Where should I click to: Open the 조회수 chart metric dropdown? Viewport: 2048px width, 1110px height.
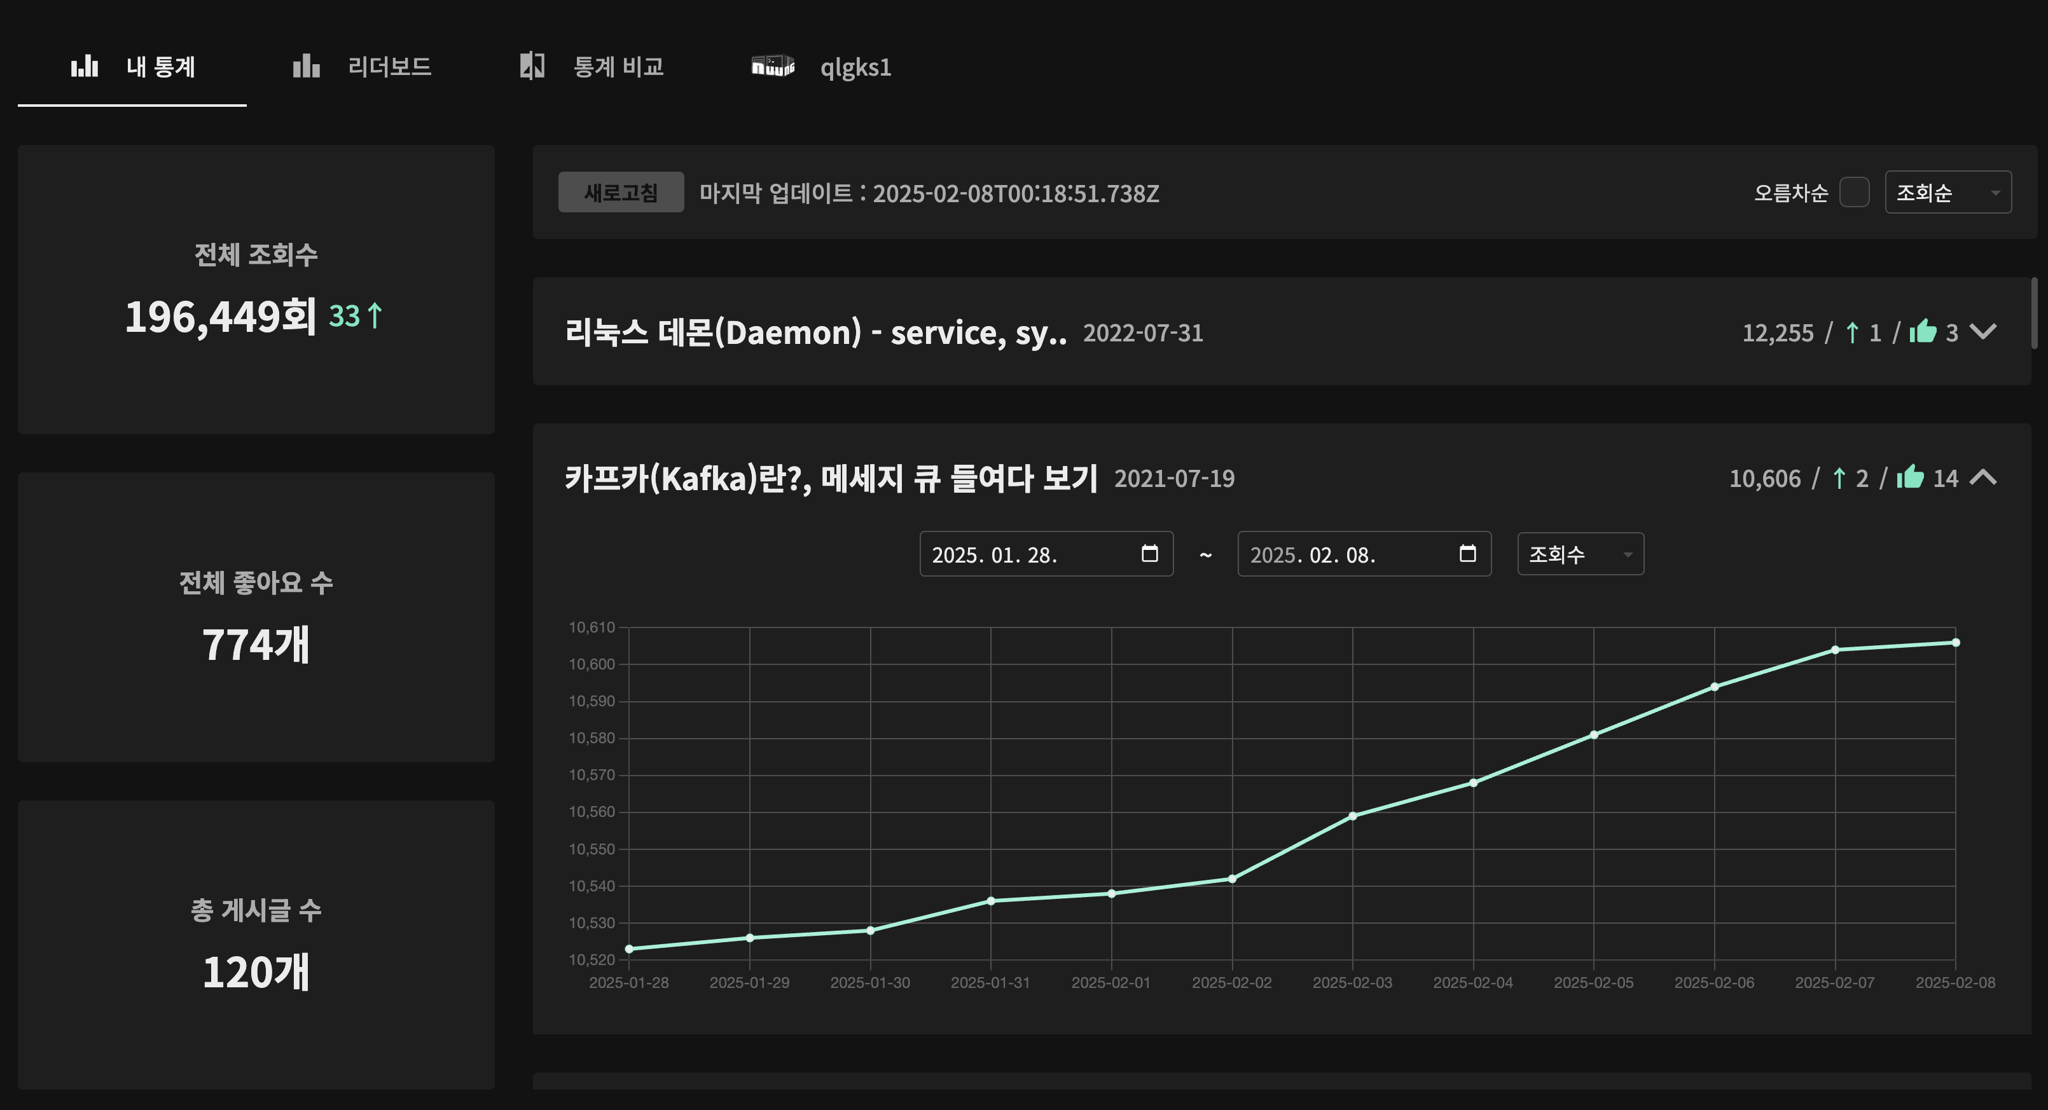pyautogui.click(x=1580, y=554)
